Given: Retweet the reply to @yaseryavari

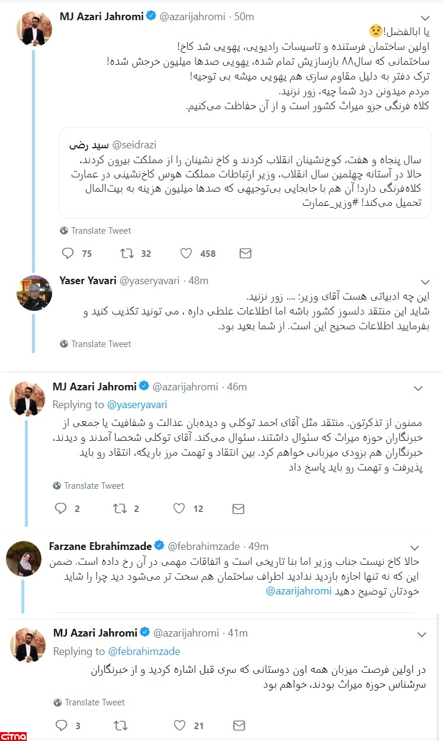Looking at the screenshot, I should (120, 508).
